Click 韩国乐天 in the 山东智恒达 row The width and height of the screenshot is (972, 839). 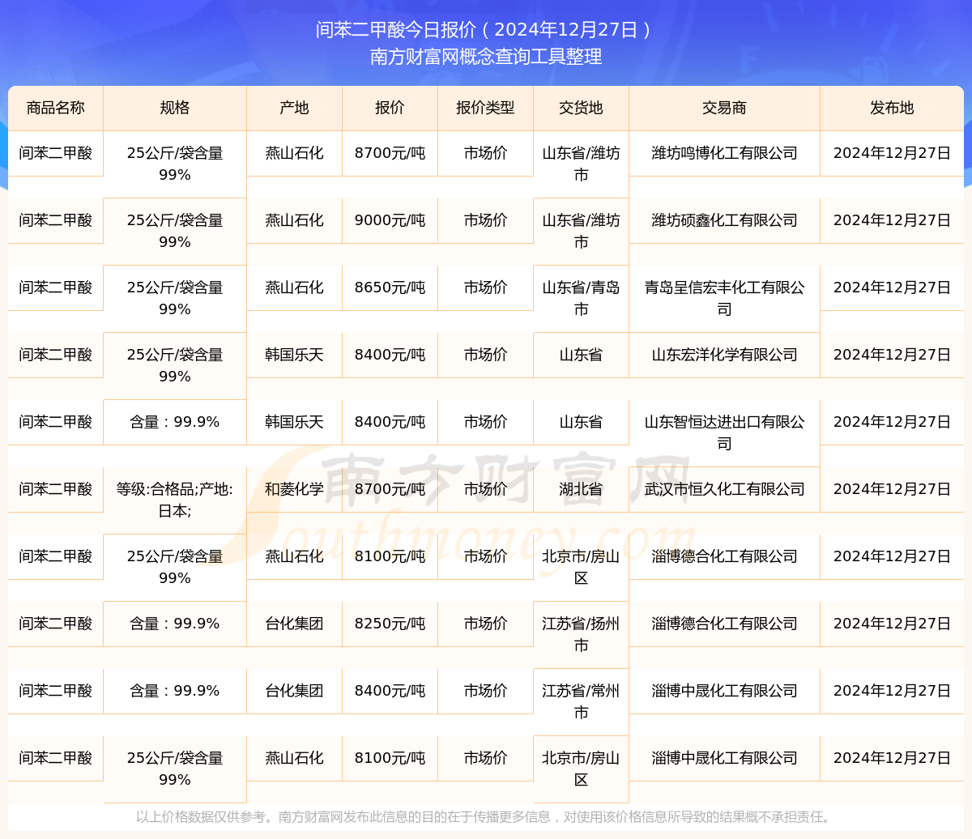tap(294, 422)
